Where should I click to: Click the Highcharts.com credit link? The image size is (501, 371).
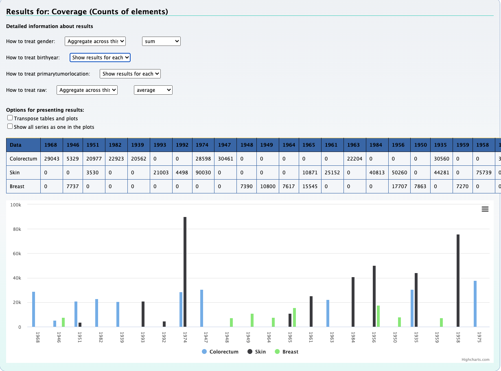(475, 359)
